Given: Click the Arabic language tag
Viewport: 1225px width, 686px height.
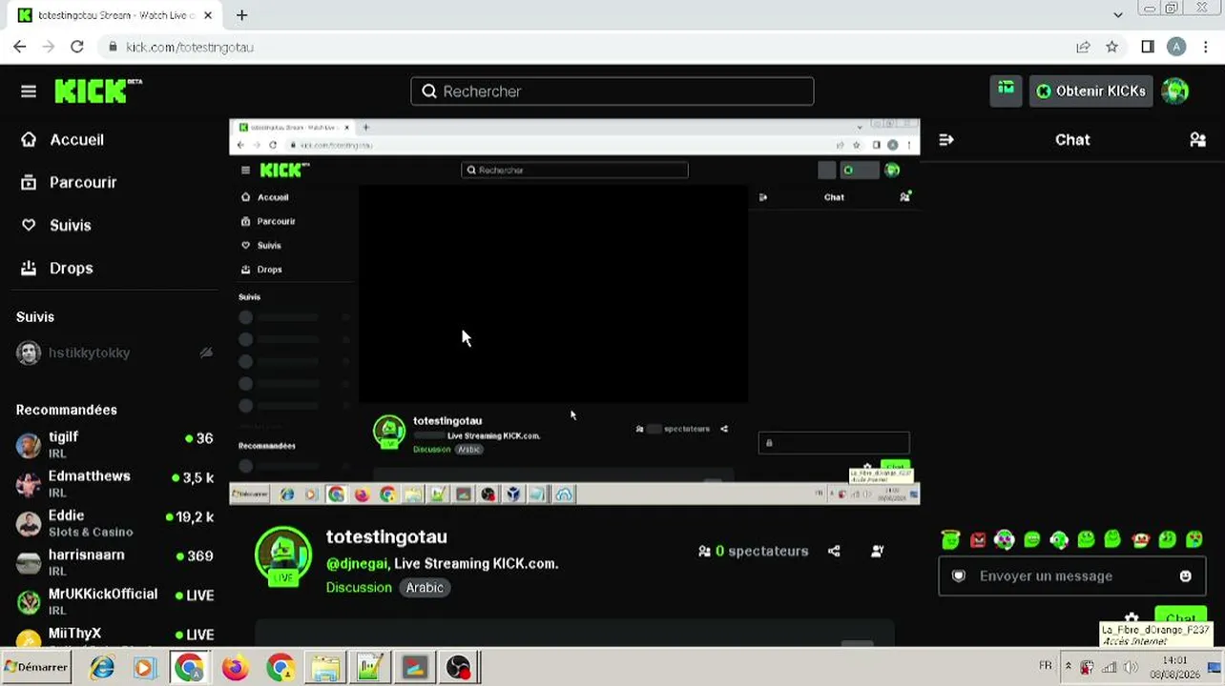Looking at the screenshot, I should click(425, 588).
